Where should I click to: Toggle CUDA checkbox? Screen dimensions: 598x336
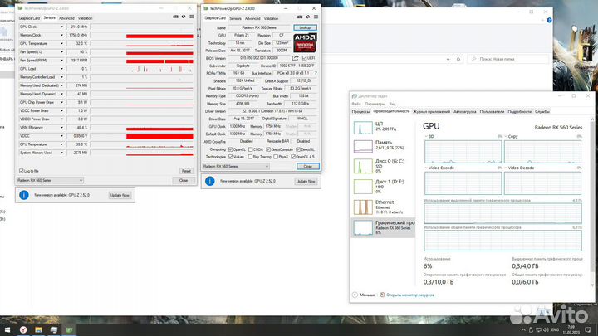(x=250, y=149)
